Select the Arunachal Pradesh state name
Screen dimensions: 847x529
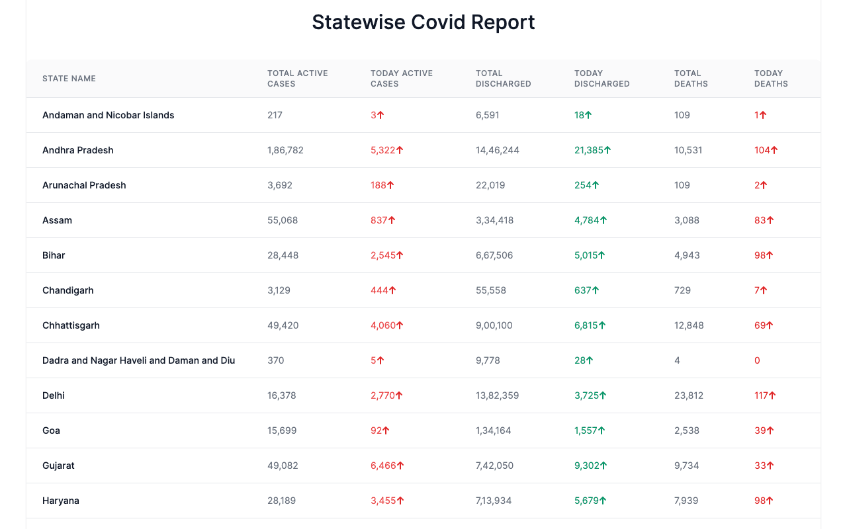[x=84, y=185]
